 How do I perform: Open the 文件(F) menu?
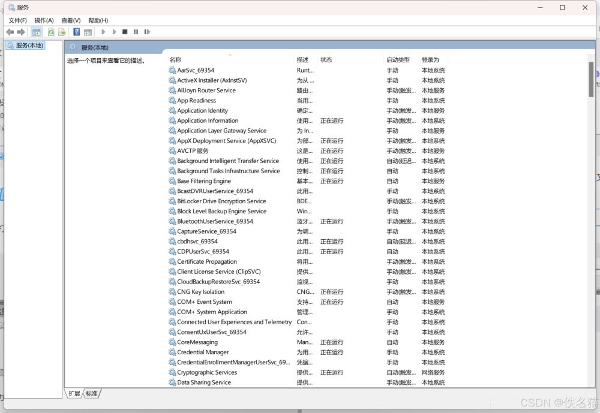click(17, 20)
